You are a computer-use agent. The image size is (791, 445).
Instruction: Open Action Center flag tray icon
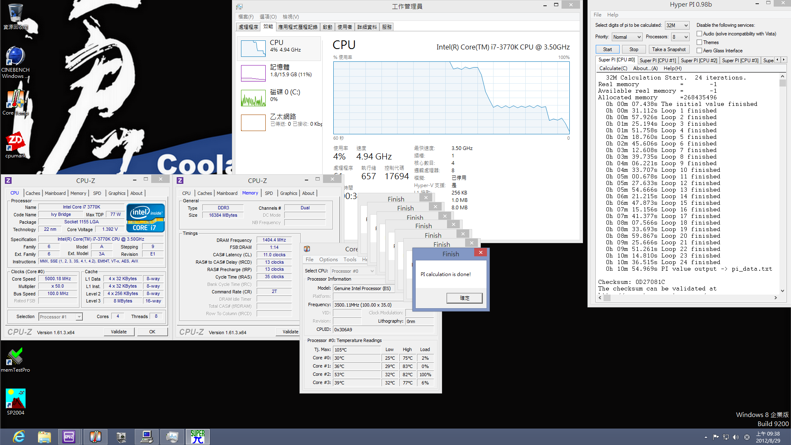716,437
